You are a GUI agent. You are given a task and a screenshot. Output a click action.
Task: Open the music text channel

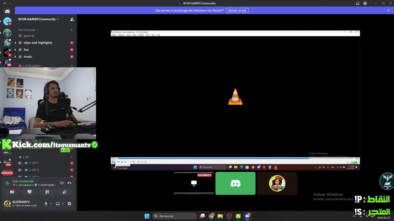[x=46, y=56]
